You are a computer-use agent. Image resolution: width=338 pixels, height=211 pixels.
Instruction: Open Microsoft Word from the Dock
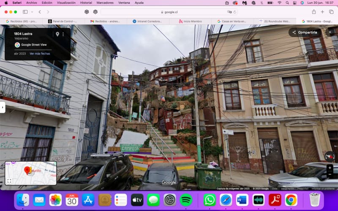242,200
